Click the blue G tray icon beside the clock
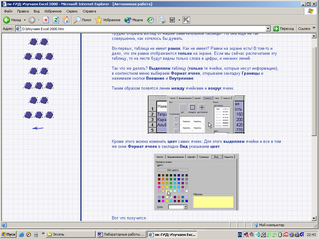Screen dimensions: 319x239 pyautogui.click(x=302, y=235)
